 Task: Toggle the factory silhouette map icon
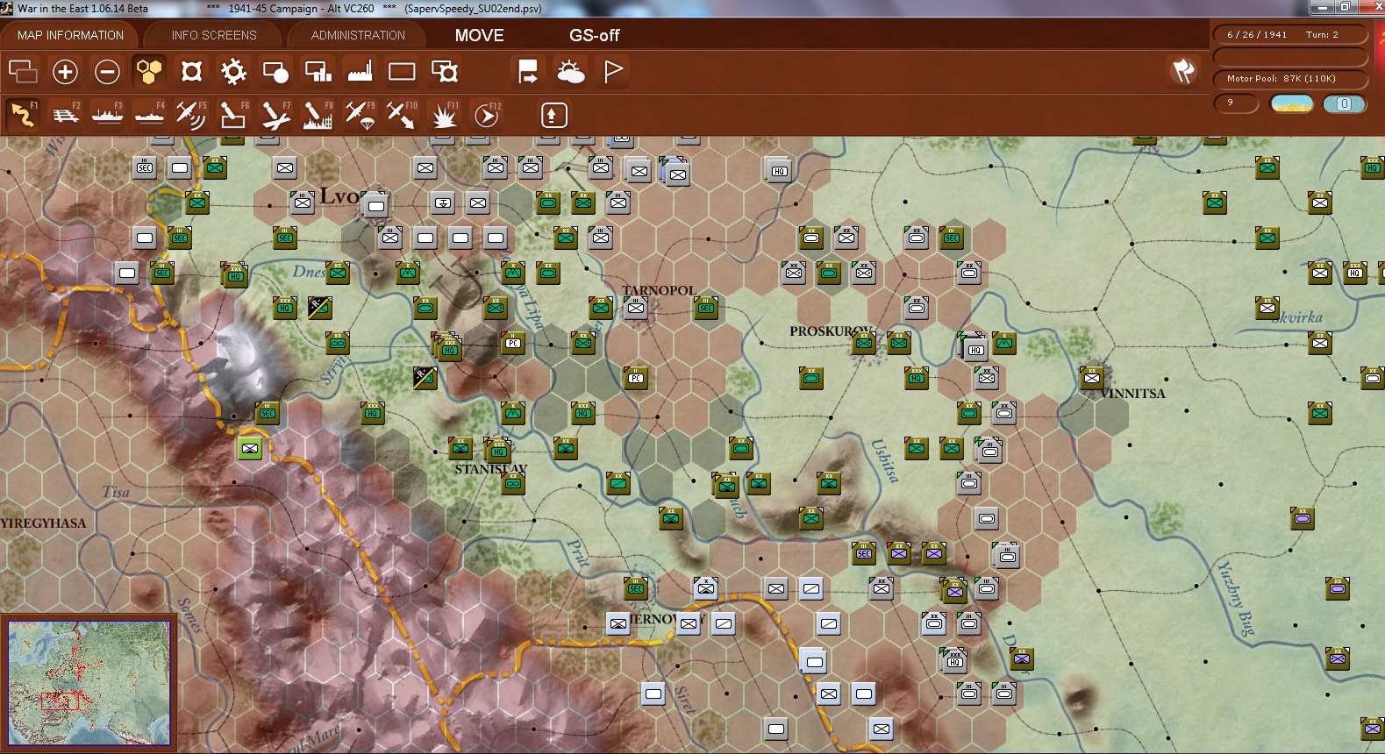click(x=360, y=72)
